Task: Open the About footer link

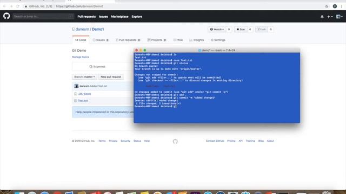Action: click(x=270, y=141)
